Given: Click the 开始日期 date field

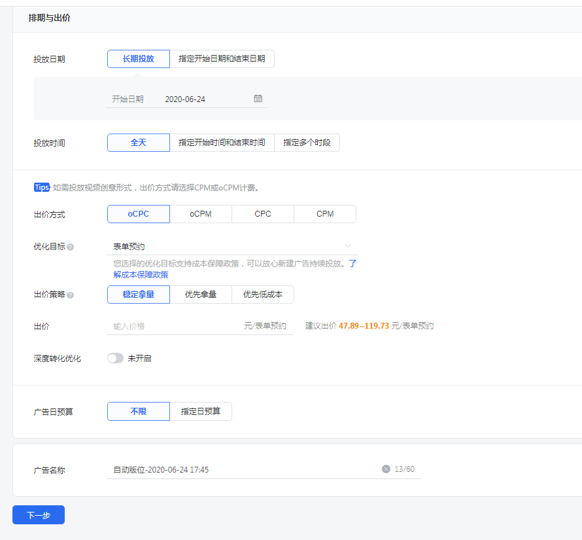Looking at the screenshot, I should [x=196, y=99].
